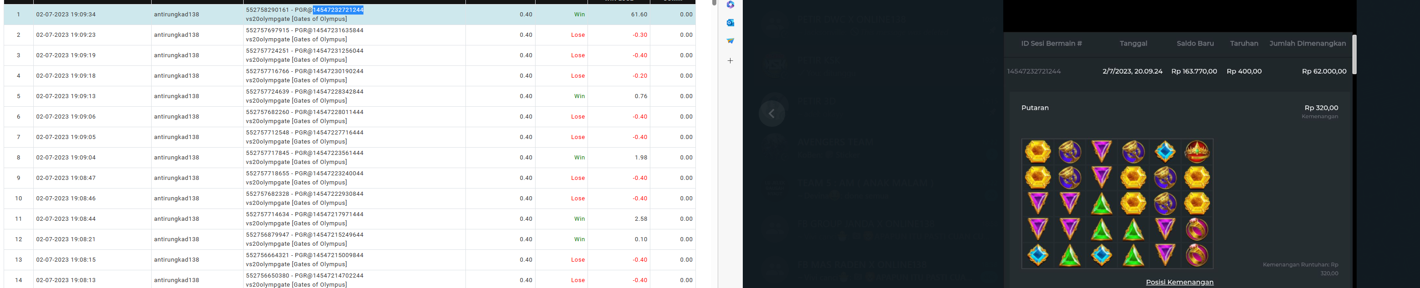Click the won amount Rp 62.000,00

tap(1324, 71)
